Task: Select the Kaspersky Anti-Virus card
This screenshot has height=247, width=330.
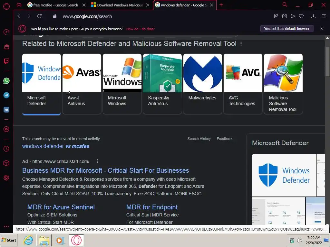Action: 162,84
